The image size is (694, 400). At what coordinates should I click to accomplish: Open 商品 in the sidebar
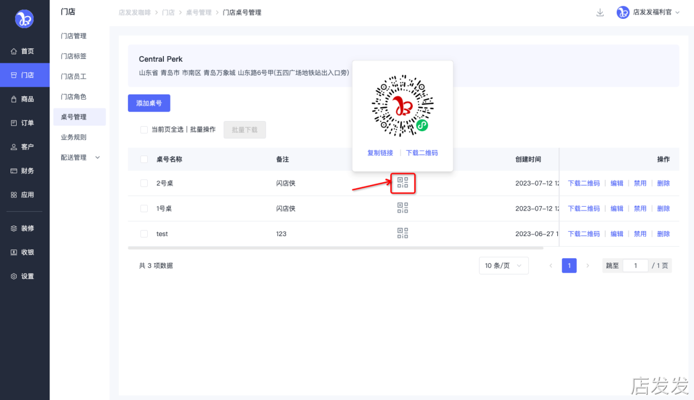(24, 99)
